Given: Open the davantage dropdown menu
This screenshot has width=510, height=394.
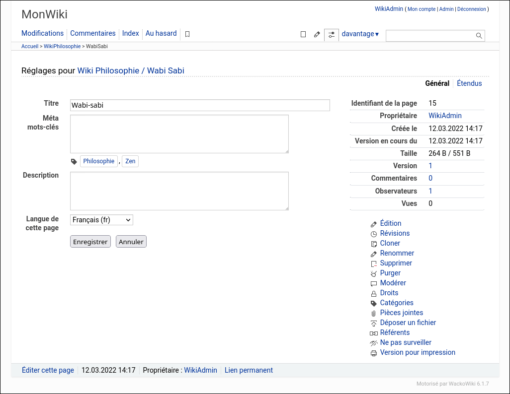Looking at the screenshot, I should 360,34.
